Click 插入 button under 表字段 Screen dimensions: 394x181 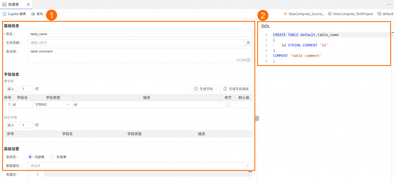click(11, 89)
